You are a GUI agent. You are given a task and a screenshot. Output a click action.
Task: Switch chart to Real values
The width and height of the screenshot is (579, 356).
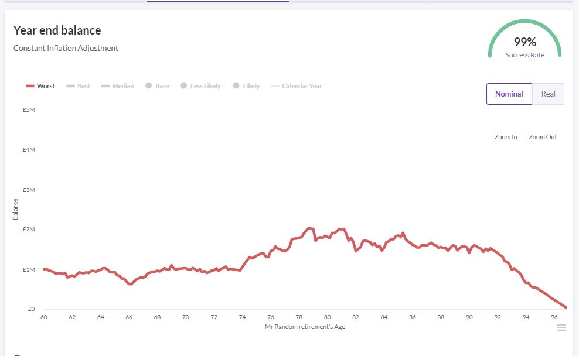pyautogui.click(x=548, y=94)
